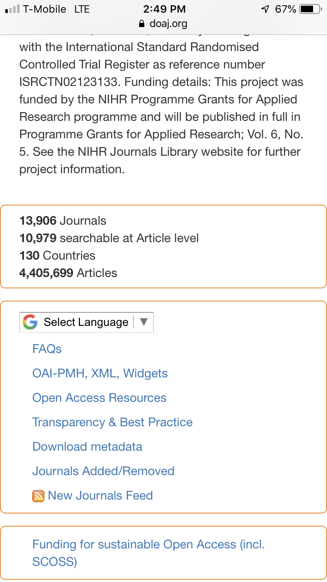Tap the 13,906 Journals statistic
The width and height of the screenshot is (327, 582).
coord(63,221)
